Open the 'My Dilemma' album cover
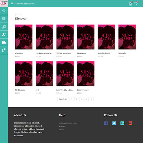Screen dimensions: 143x143 pos(24,74)
